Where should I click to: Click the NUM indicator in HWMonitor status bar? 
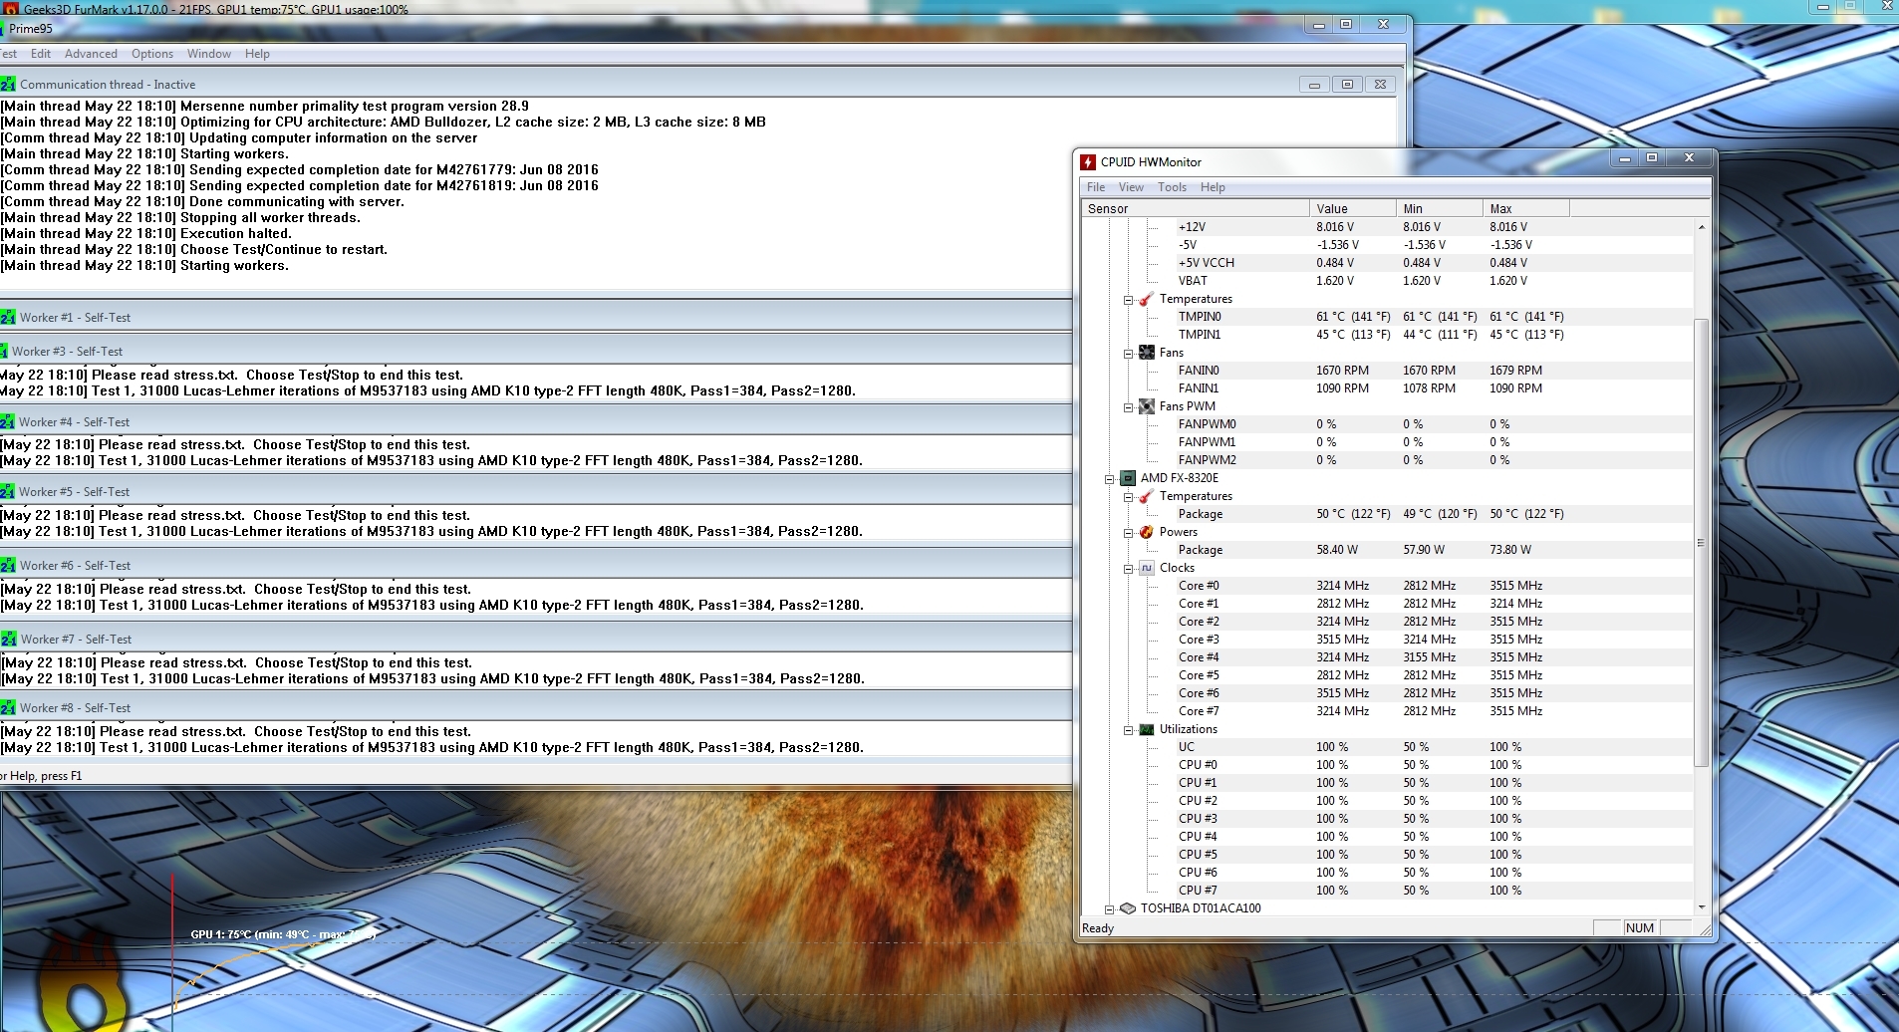[1640, 928]
